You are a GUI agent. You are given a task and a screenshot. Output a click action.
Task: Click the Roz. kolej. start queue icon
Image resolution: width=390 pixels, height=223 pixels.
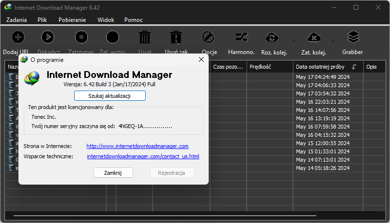pos(272,37)
